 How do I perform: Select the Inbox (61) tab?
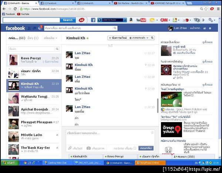[17, 38]
